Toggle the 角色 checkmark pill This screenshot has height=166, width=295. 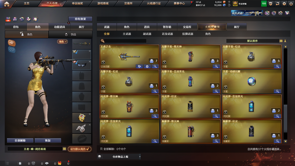(63, 41)
